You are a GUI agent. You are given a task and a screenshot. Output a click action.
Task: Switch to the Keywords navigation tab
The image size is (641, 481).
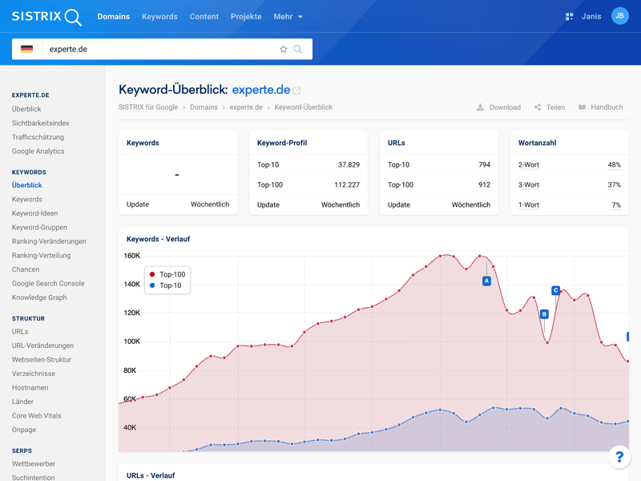click(x=159, y=17)
